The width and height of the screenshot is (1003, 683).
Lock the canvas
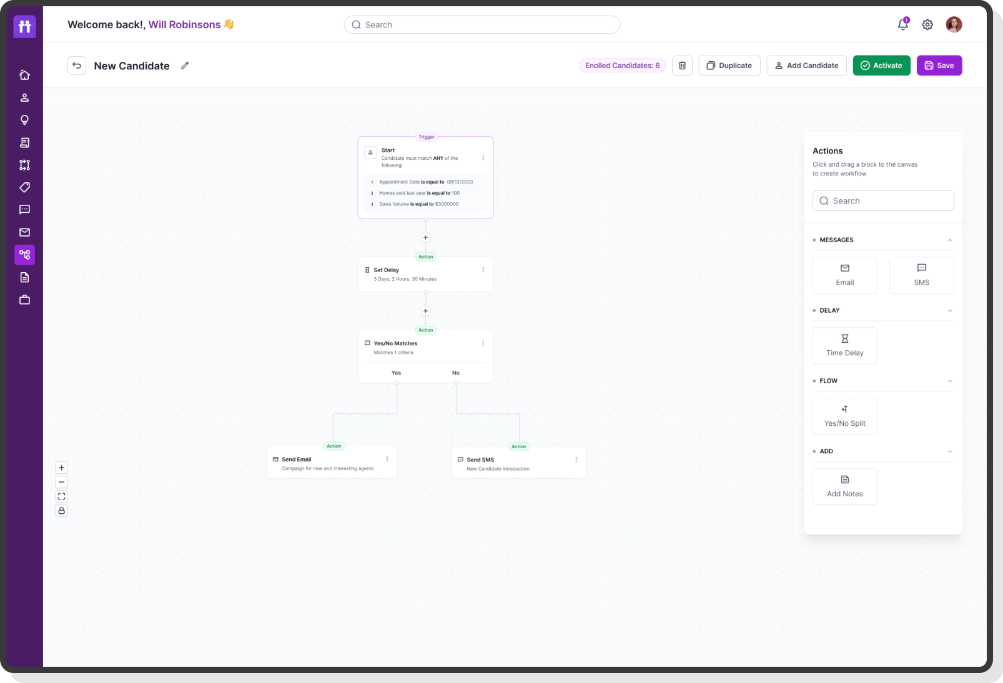click(61, 511)
